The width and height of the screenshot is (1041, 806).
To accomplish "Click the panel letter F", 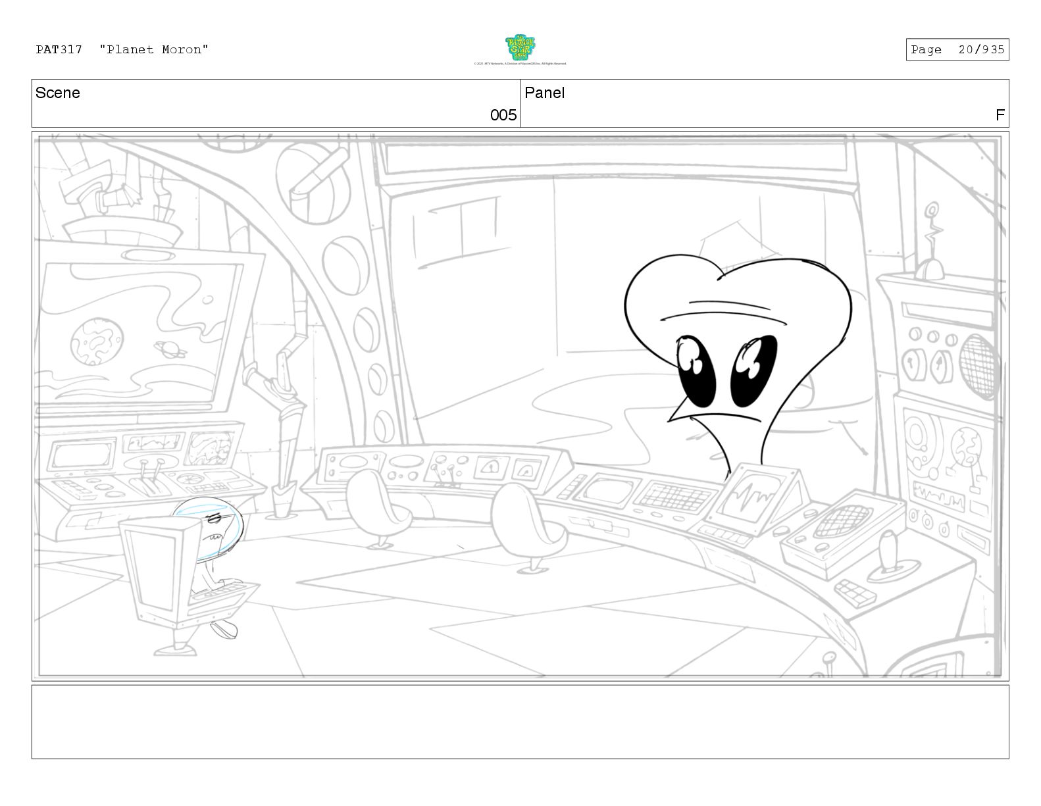I will [1000, 115].
